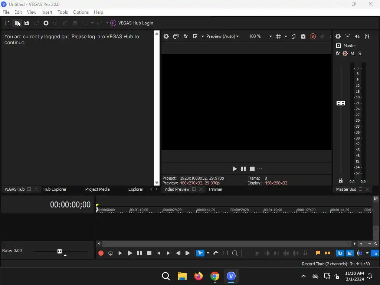The image size is (380, 285).
Task: Toggle Enable Snapping magnet icon
Action: [x=340, y=253]
